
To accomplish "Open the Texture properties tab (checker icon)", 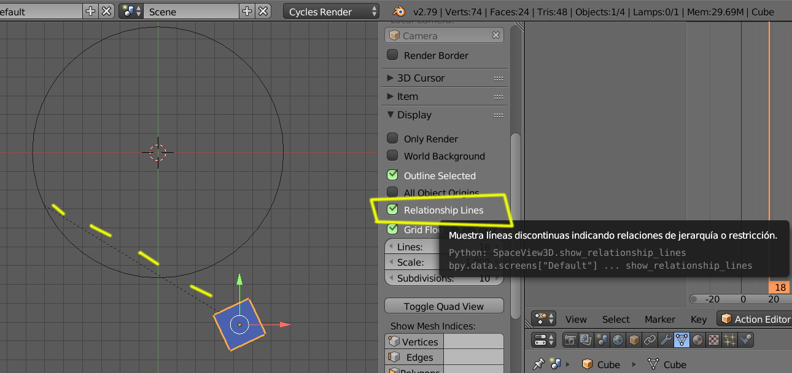I will [714, 339].
